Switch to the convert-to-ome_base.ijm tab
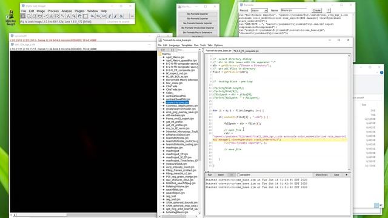This screenshot has height=218, width=388. 218,51
